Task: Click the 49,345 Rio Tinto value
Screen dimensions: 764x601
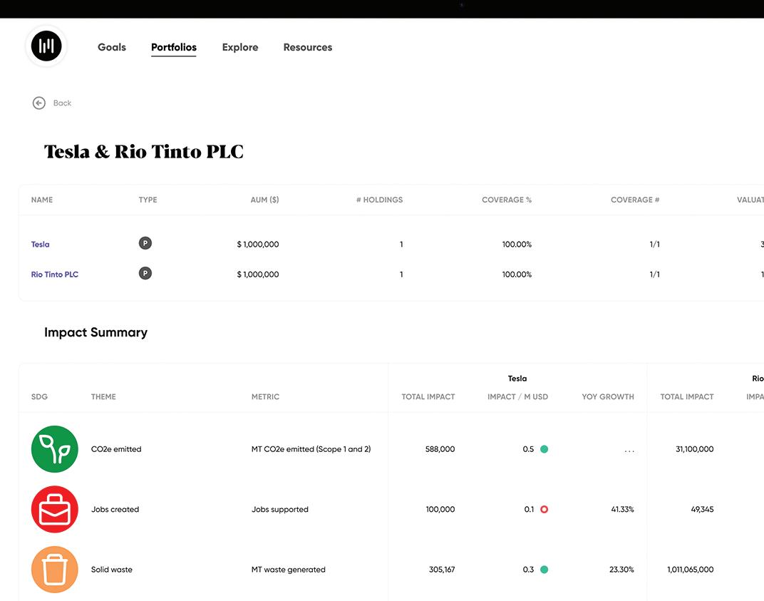Action: tap(702, 509)
